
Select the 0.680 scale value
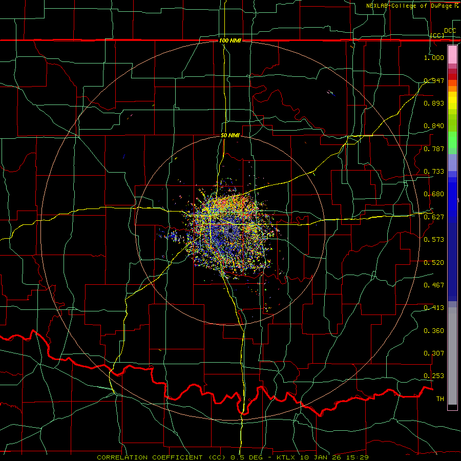click(434, 194)
